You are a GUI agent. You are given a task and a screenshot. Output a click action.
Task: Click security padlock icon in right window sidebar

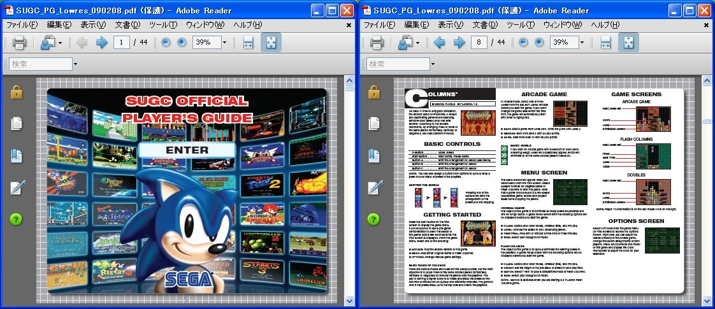374,92
